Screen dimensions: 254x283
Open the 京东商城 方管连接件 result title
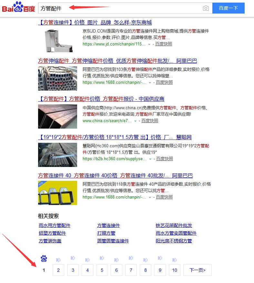(95, 23)
